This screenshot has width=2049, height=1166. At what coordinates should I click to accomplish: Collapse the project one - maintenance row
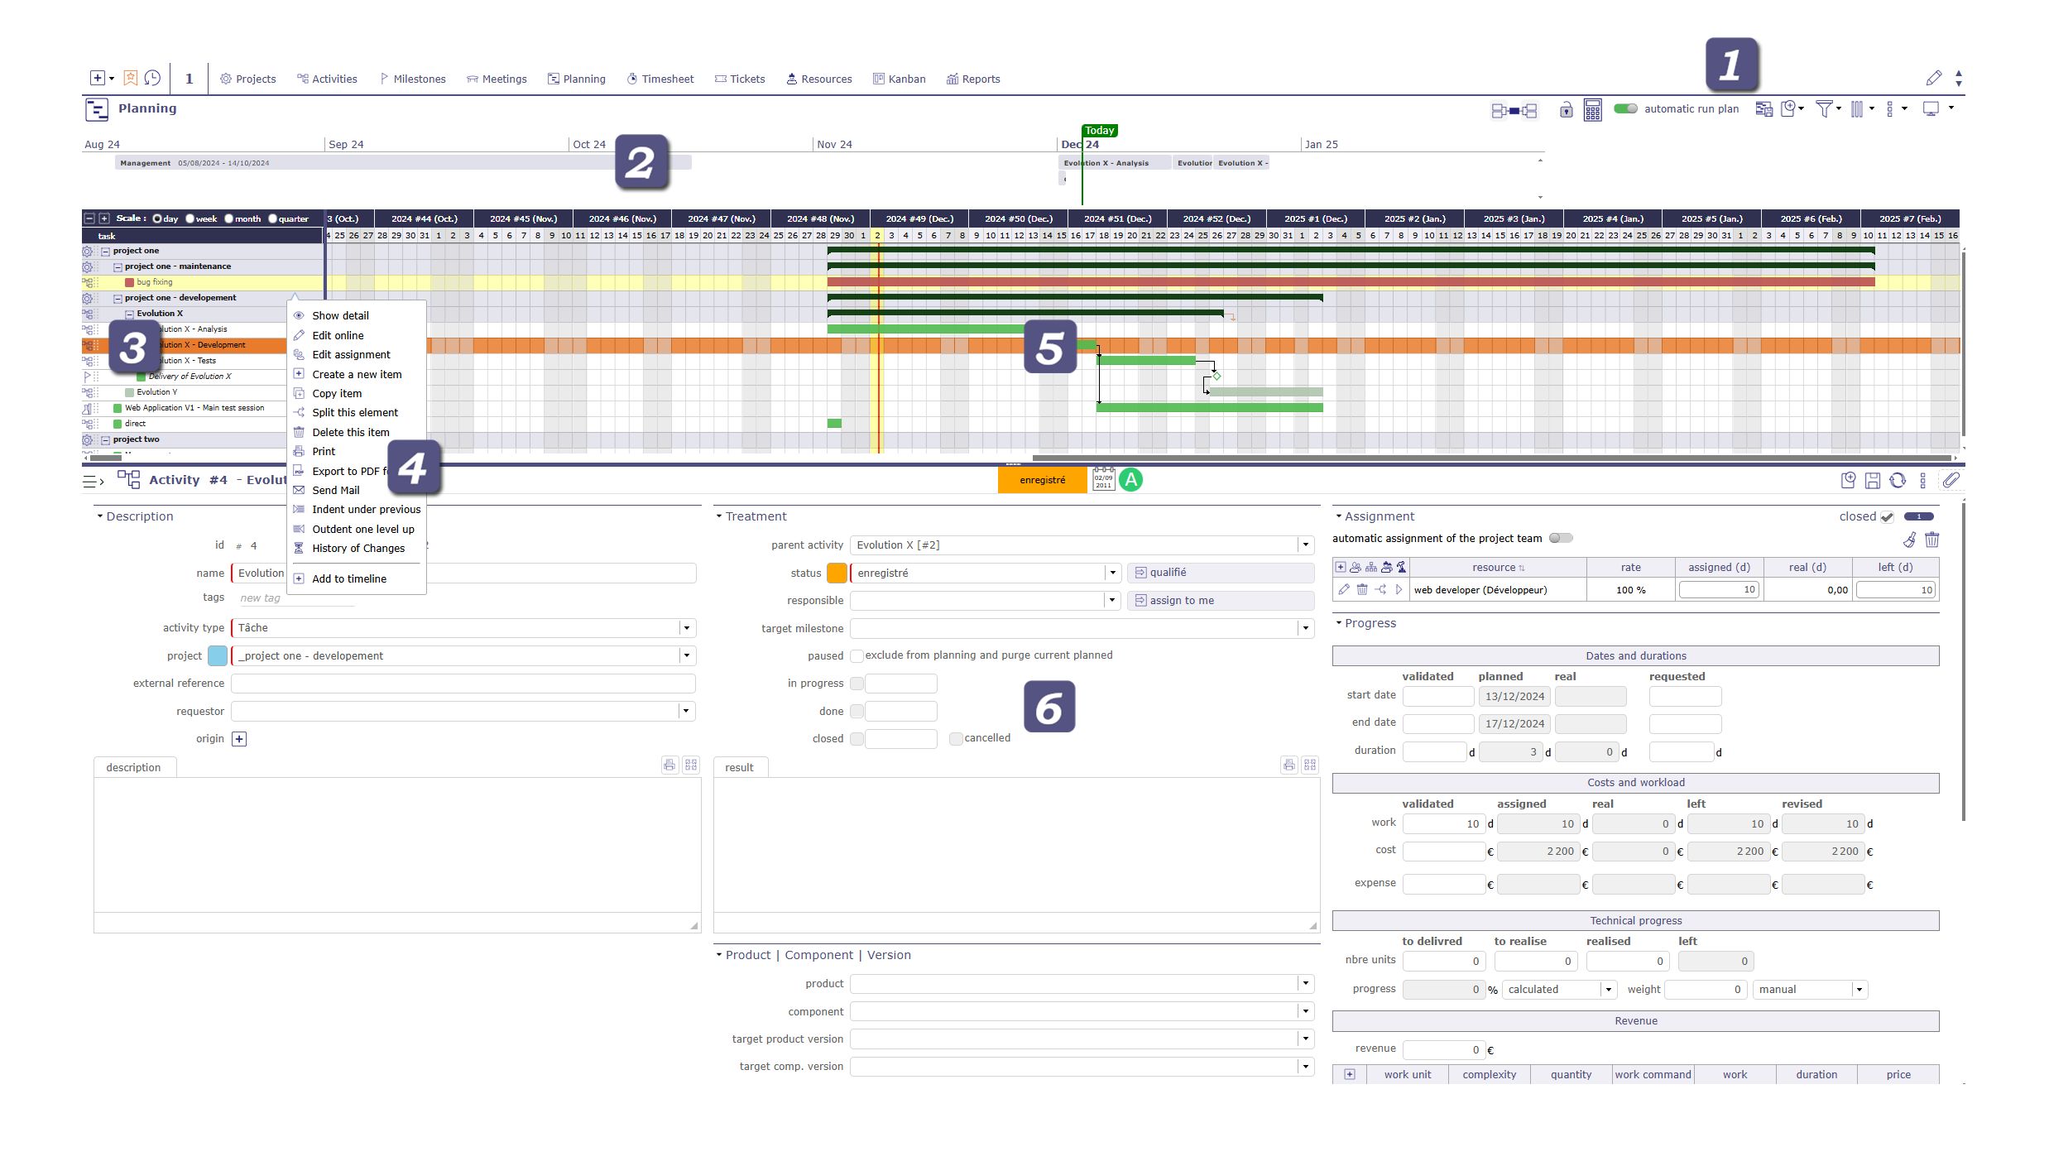coord(117,266)
